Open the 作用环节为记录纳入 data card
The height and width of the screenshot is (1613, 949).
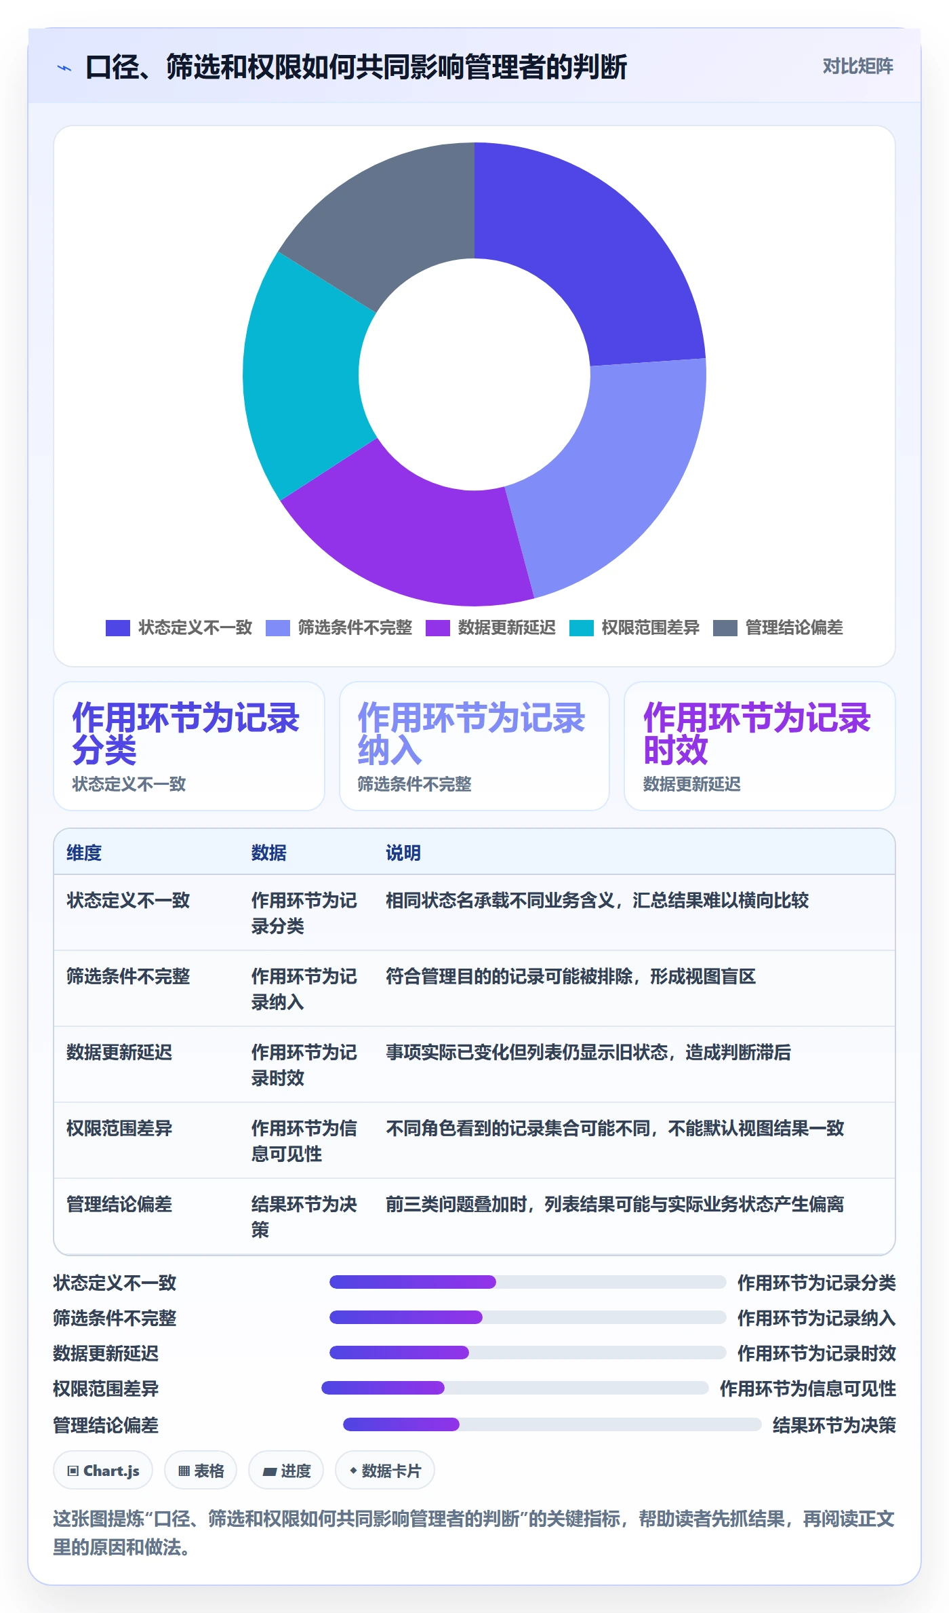(x=474, y=746)
